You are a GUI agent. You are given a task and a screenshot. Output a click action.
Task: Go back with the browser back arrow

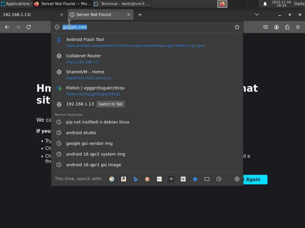coord(7,27)
